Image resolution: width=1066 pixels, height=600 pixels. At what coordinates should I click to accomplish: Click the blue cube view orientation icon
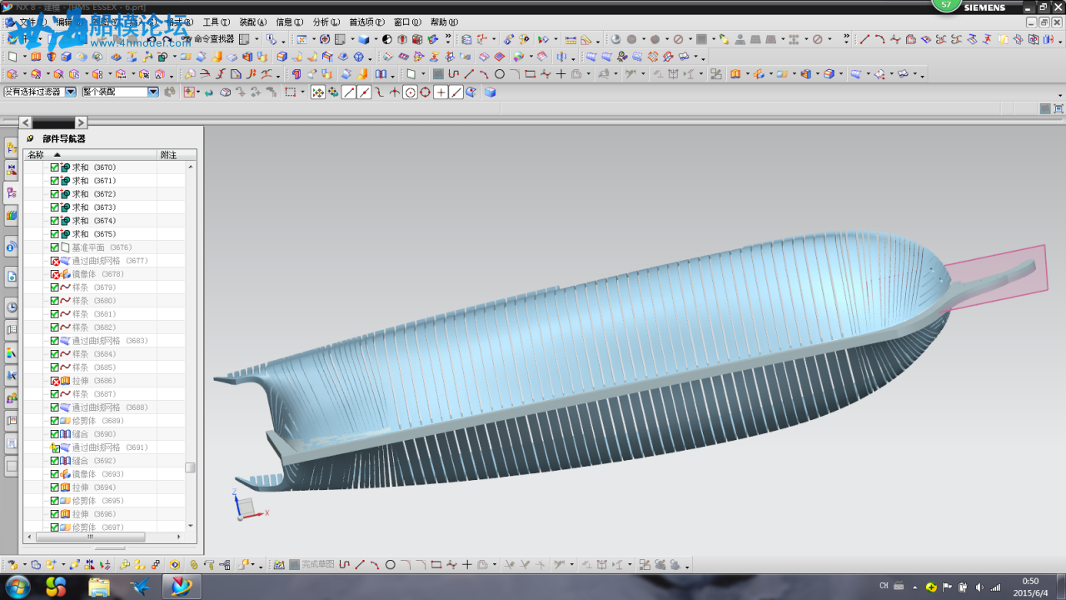coord(363,39)
